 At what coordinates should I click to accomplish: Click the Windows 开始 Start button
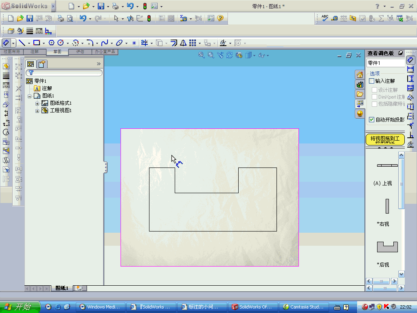[x=20, y=307]
